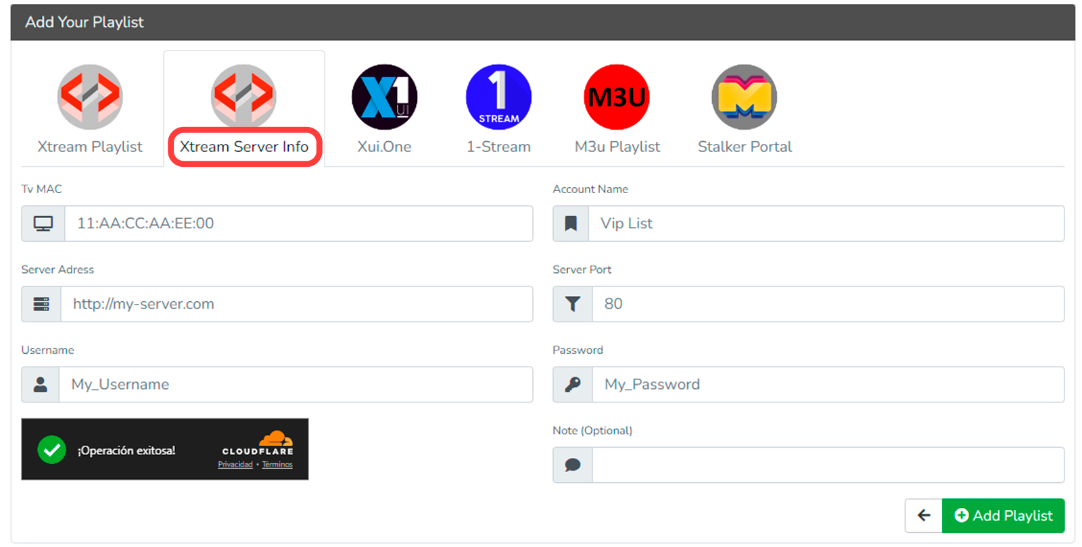The height and width of the screenshot is (547, 1082).
Task: Click the bookmark icon beside Account Name
Action: click(571, 224)
